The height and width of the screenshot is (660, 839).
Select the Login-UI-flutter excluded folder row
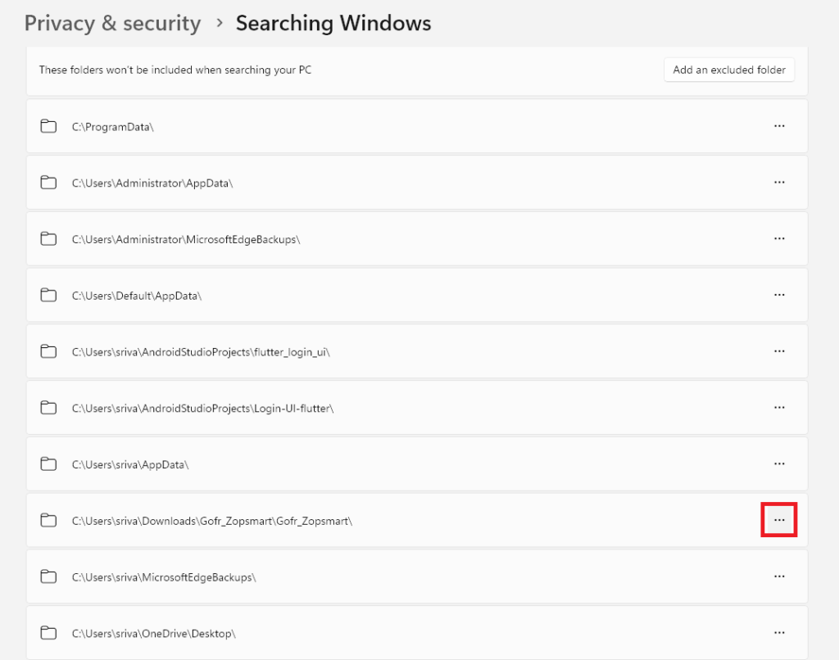(202, 408)
